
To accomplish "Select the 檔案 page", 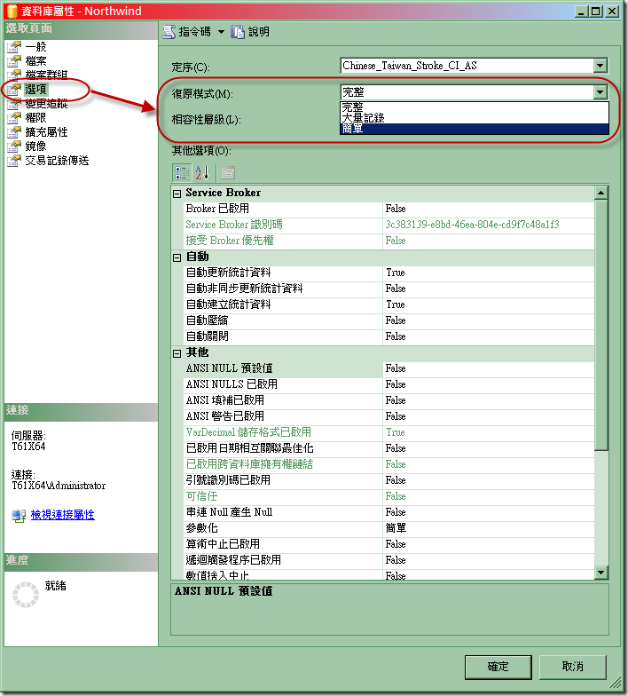I will [x=35, y=60].
